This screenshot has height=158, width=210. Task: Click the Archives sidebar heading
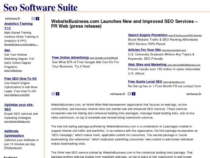[10, 157]
